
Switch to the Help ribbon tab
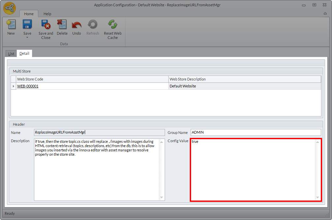47,14
